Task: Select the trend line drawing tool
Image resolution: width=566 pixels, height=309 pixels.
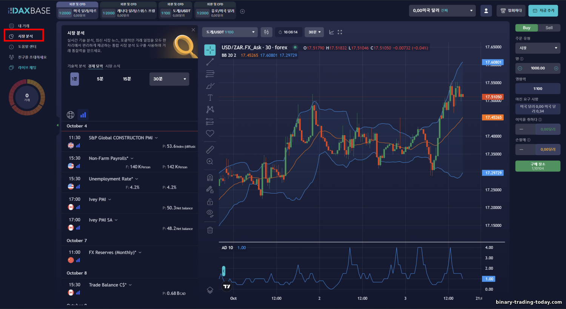Action: pyautogui.click(x=210, y=62)
